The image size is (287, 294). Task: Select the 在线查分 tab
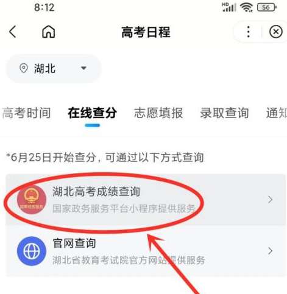pos(93,113)
